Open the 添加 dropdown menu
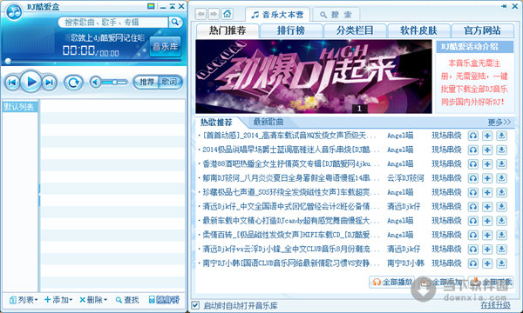 58,300
